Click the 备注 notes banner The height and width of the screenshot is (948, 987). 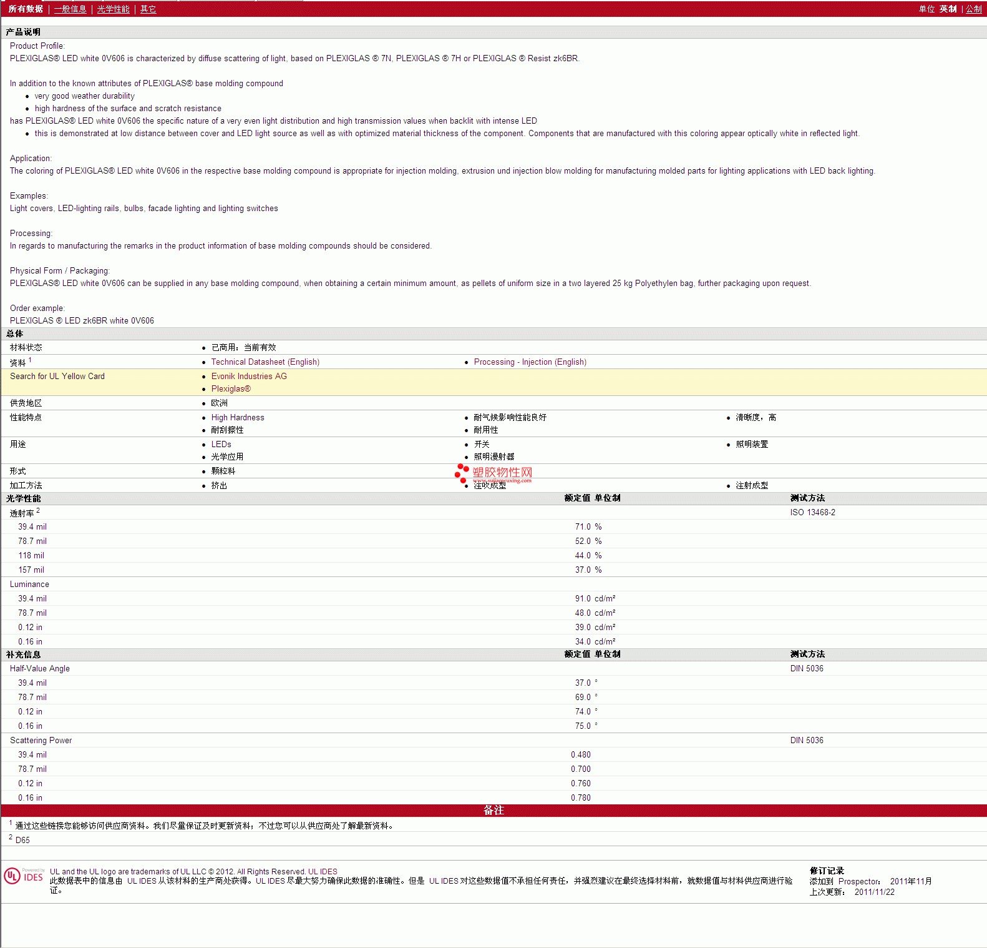coord(493,810)
